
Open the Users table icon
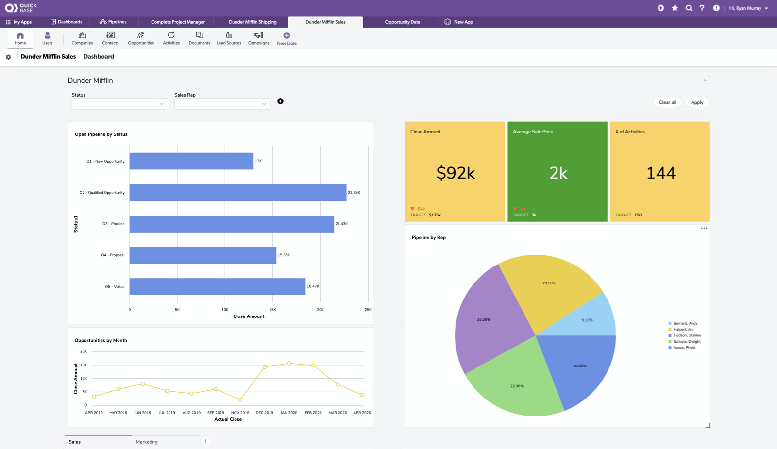point(47,35)
